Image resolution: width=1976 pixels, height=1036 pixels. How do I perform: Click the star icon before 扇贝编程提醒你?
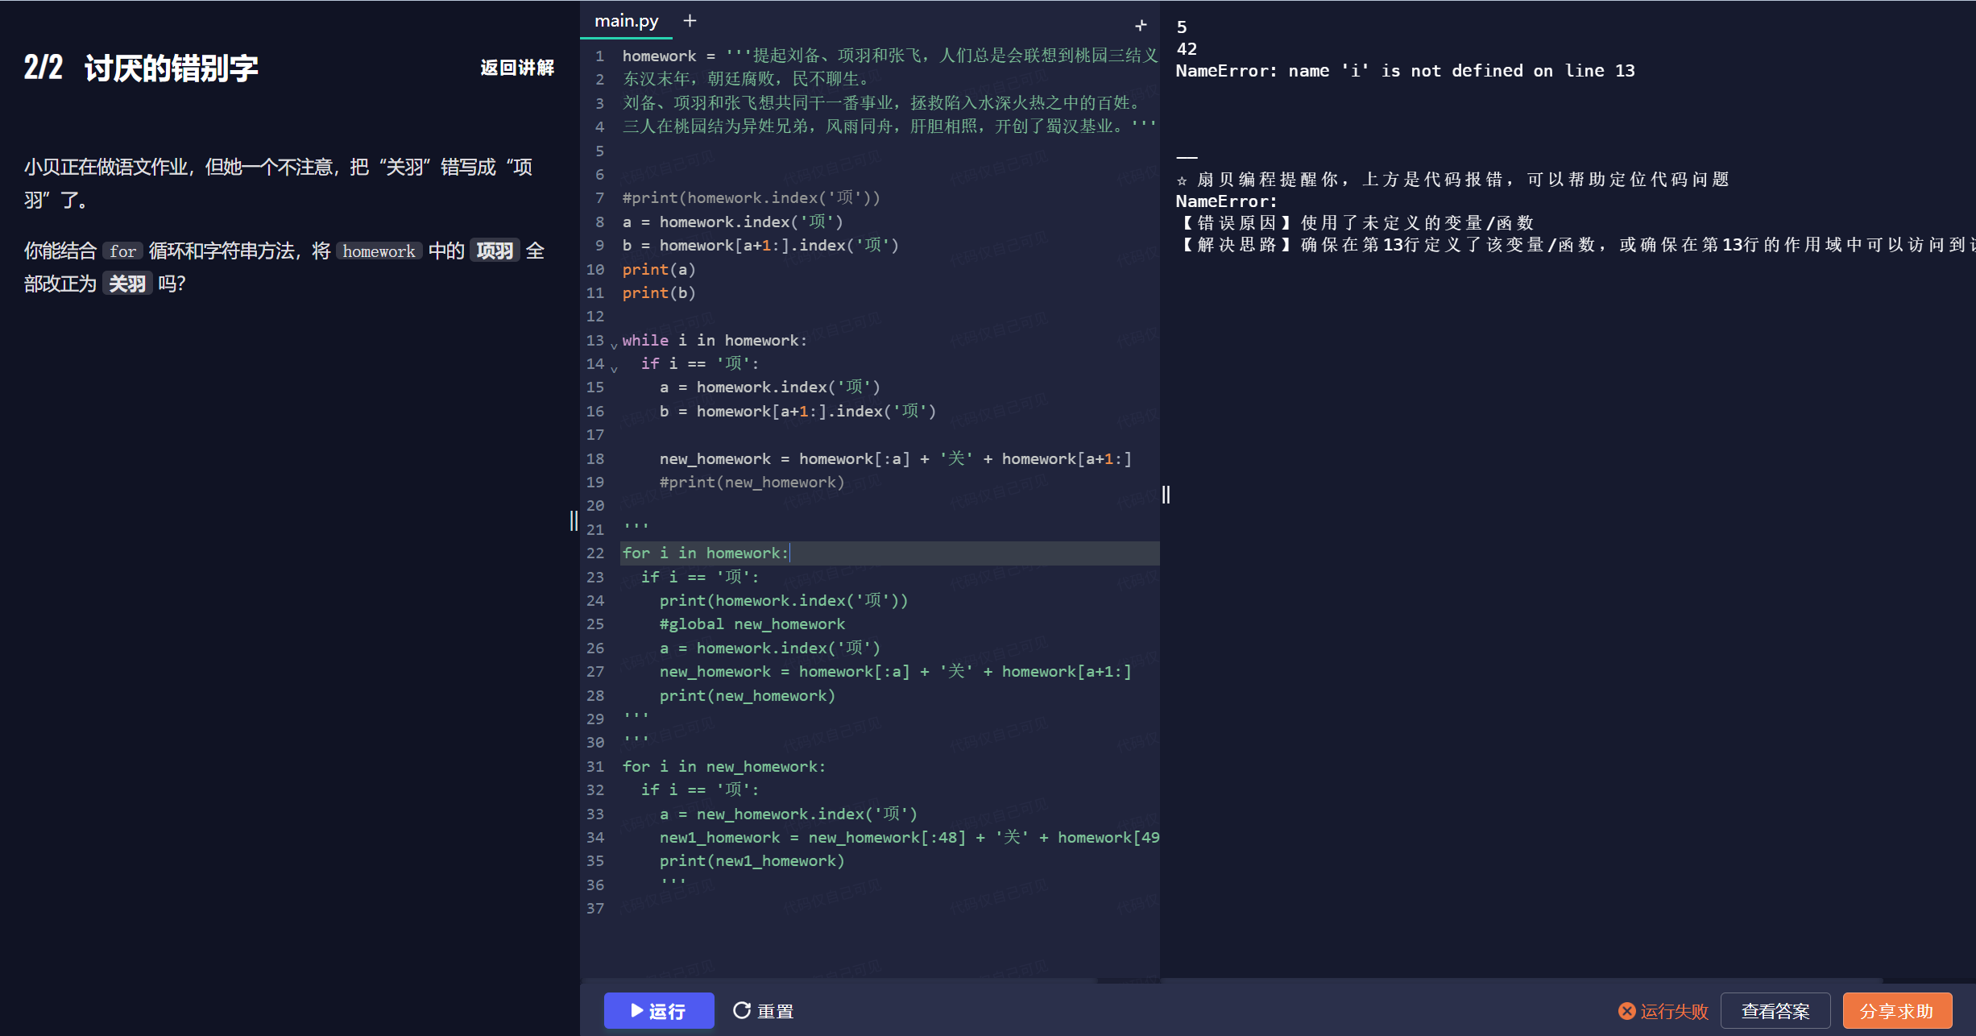tap(1182, 180)
